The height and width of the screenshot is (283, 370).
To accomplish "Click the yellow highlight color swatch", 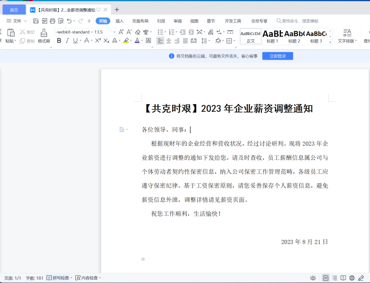I will pyautogui.click(x=126, y=41).
